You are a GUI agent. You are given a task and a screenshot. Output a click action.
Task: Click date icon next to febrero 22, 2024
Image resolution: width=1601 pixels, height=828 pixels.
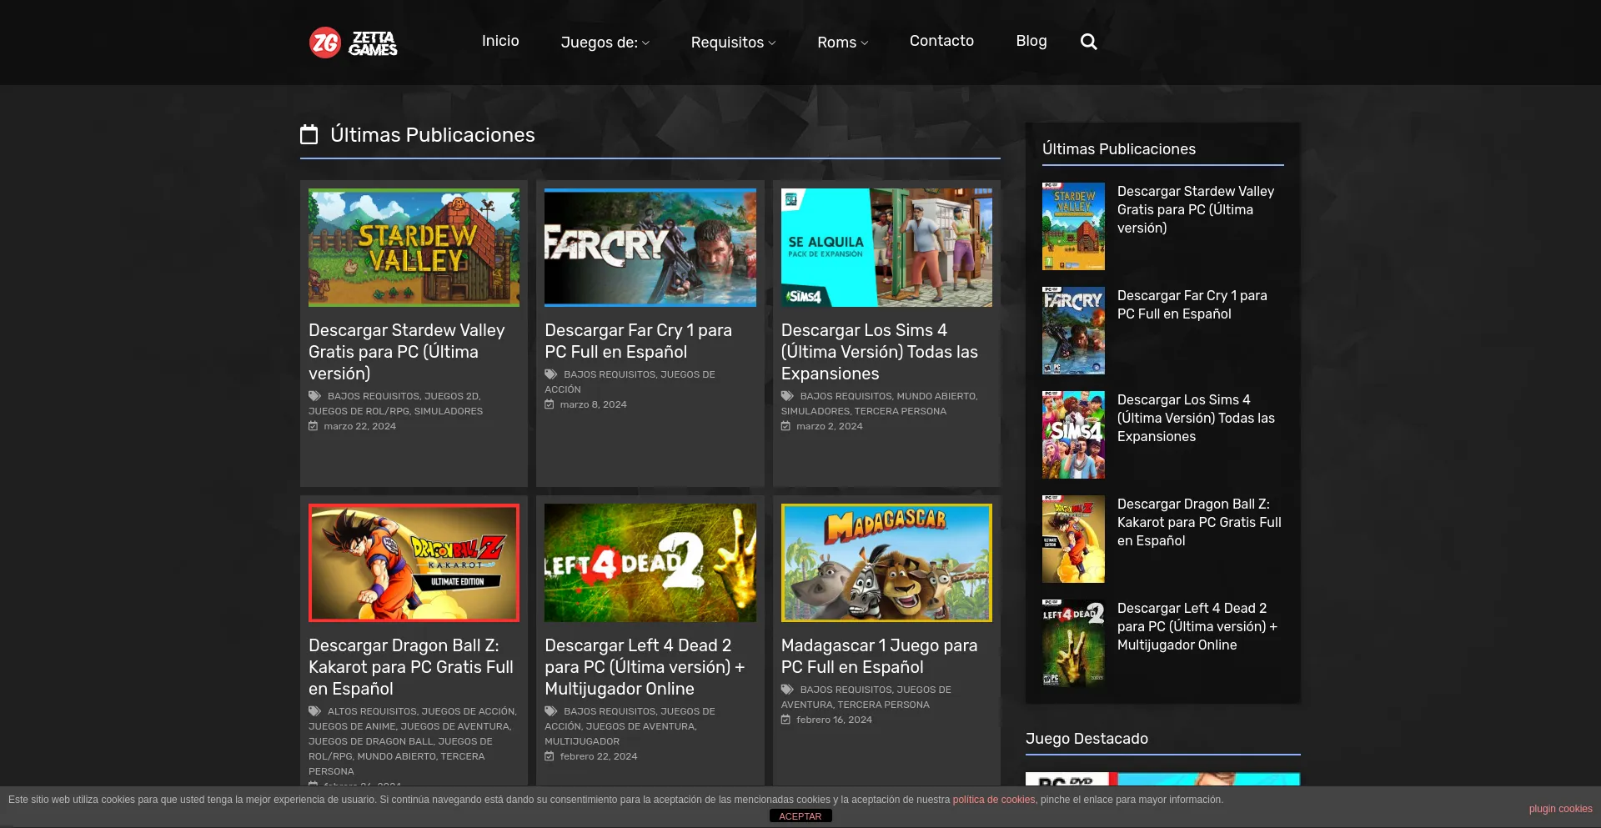tap(550, 756)
